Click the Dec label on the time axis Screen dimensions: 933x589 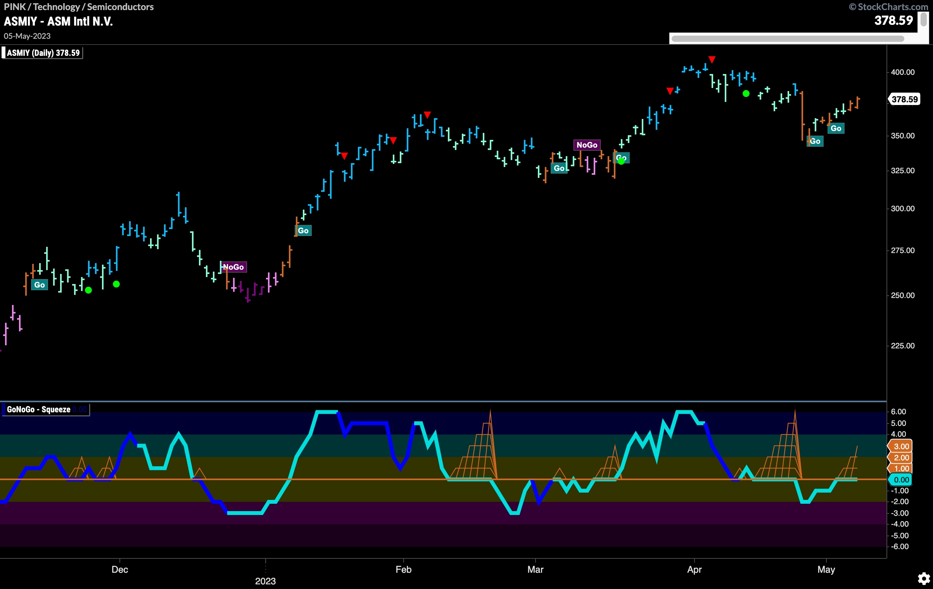(x=119, y=569)
